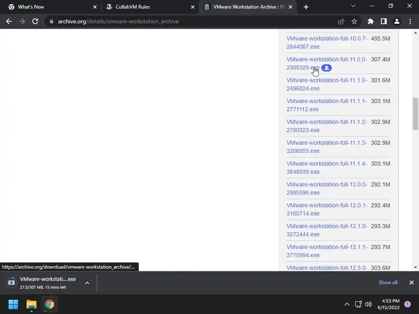Image resolution: width=419 pixels, height=314 pixels.
Task: Close the VMware Workstation Archive tab
Action: [x=291, y=7]
